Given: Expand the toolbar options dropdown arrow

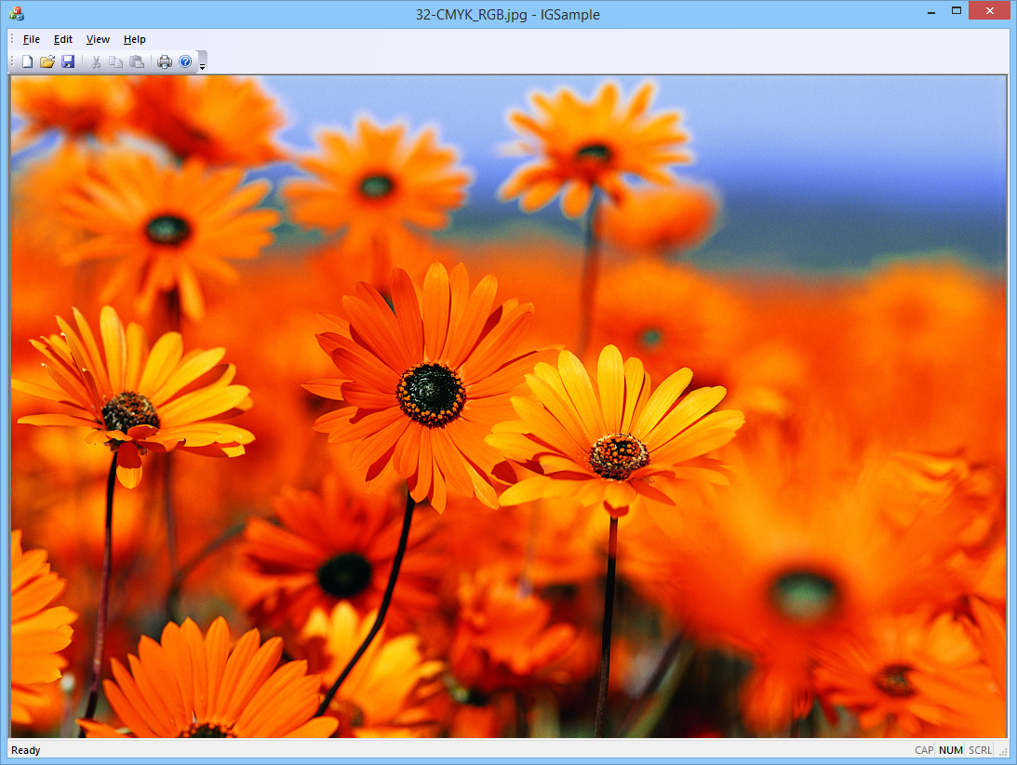Looking at the screenshot, I should tap(202, 63).
